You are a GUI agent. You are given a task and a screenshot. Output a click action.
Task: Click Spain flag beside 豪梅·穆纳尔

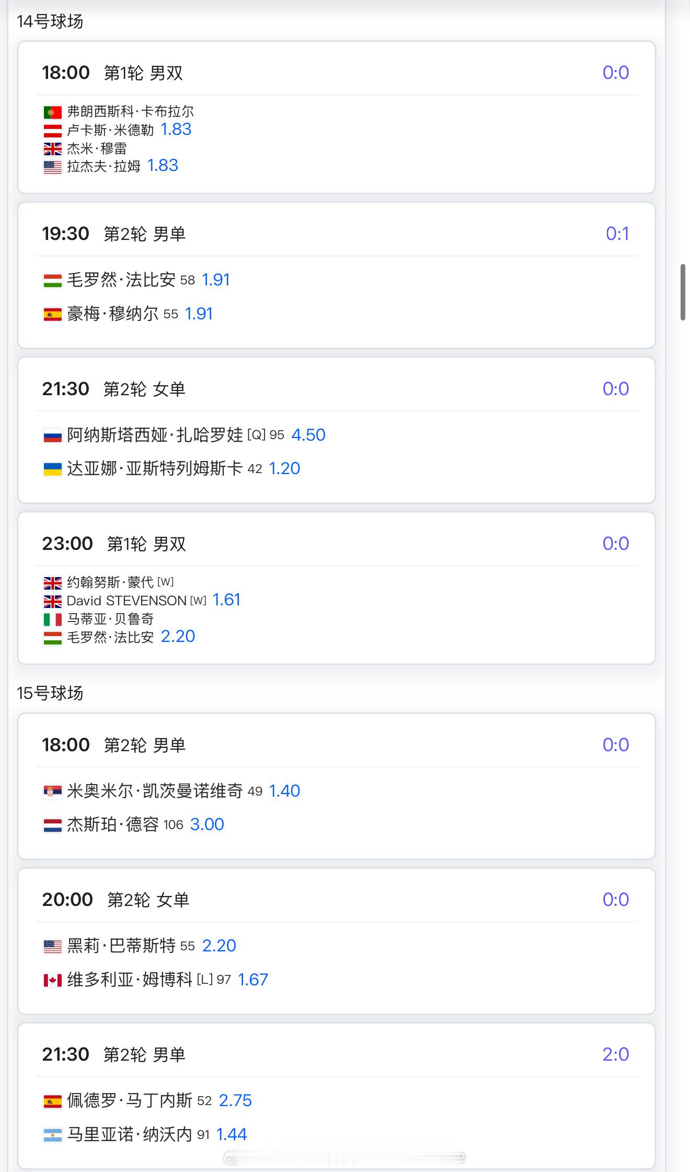coord(53,314)
